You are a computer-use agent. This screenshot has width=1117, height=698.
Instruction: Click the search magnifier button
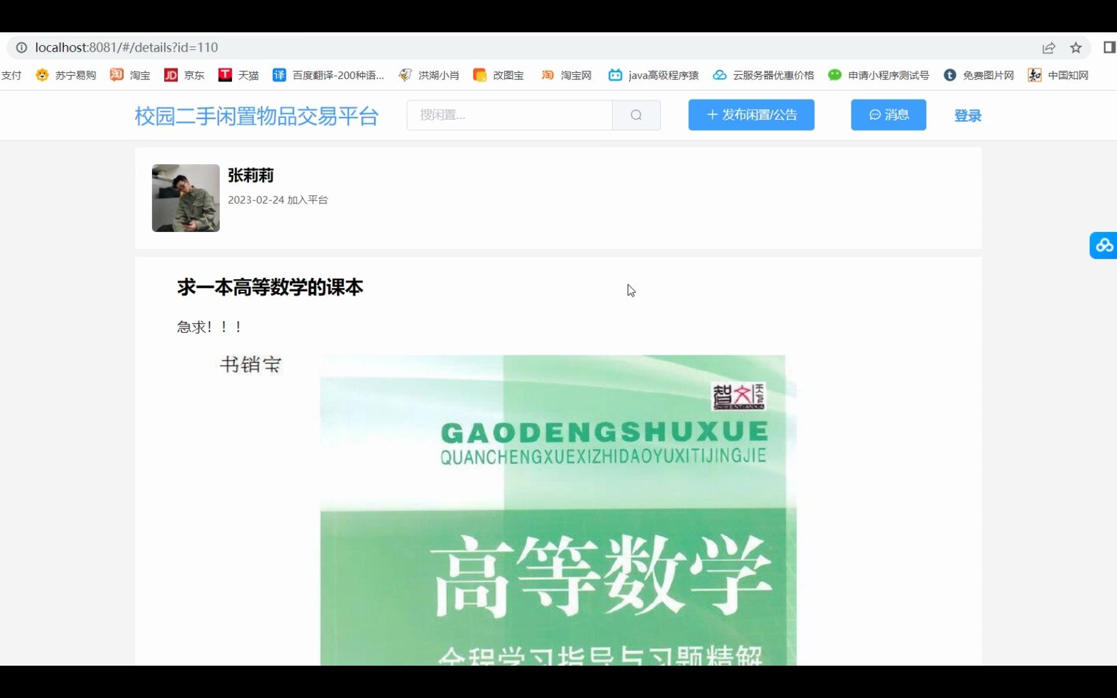point(636,115)
